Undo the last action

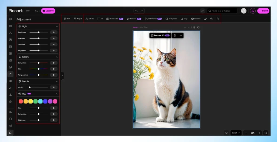pos(136,11)
